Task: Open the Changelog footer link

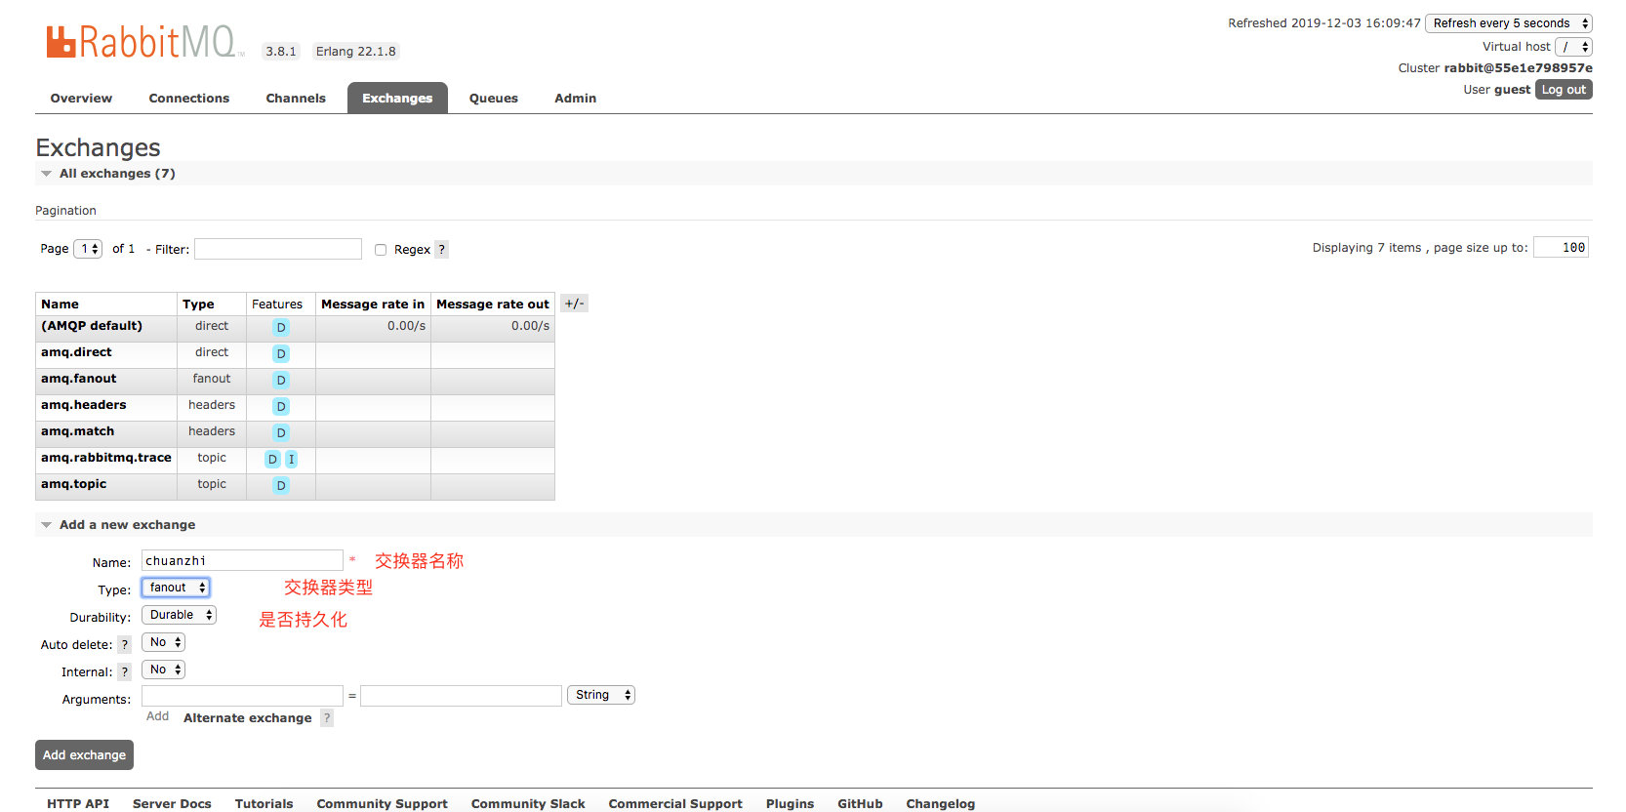Action: tap(940, 803)
